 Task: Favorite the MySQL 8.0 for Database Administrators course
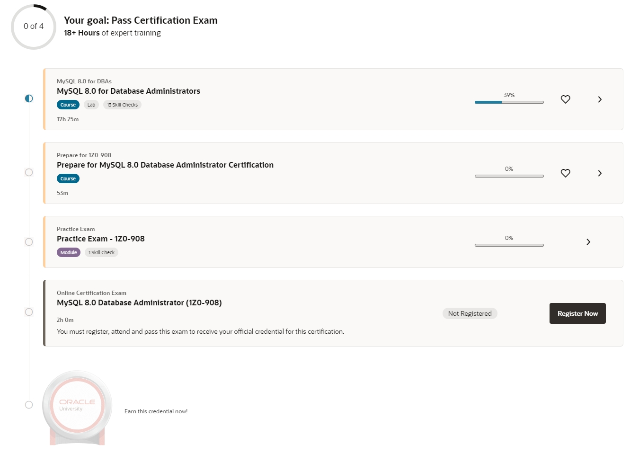(565, 99)
